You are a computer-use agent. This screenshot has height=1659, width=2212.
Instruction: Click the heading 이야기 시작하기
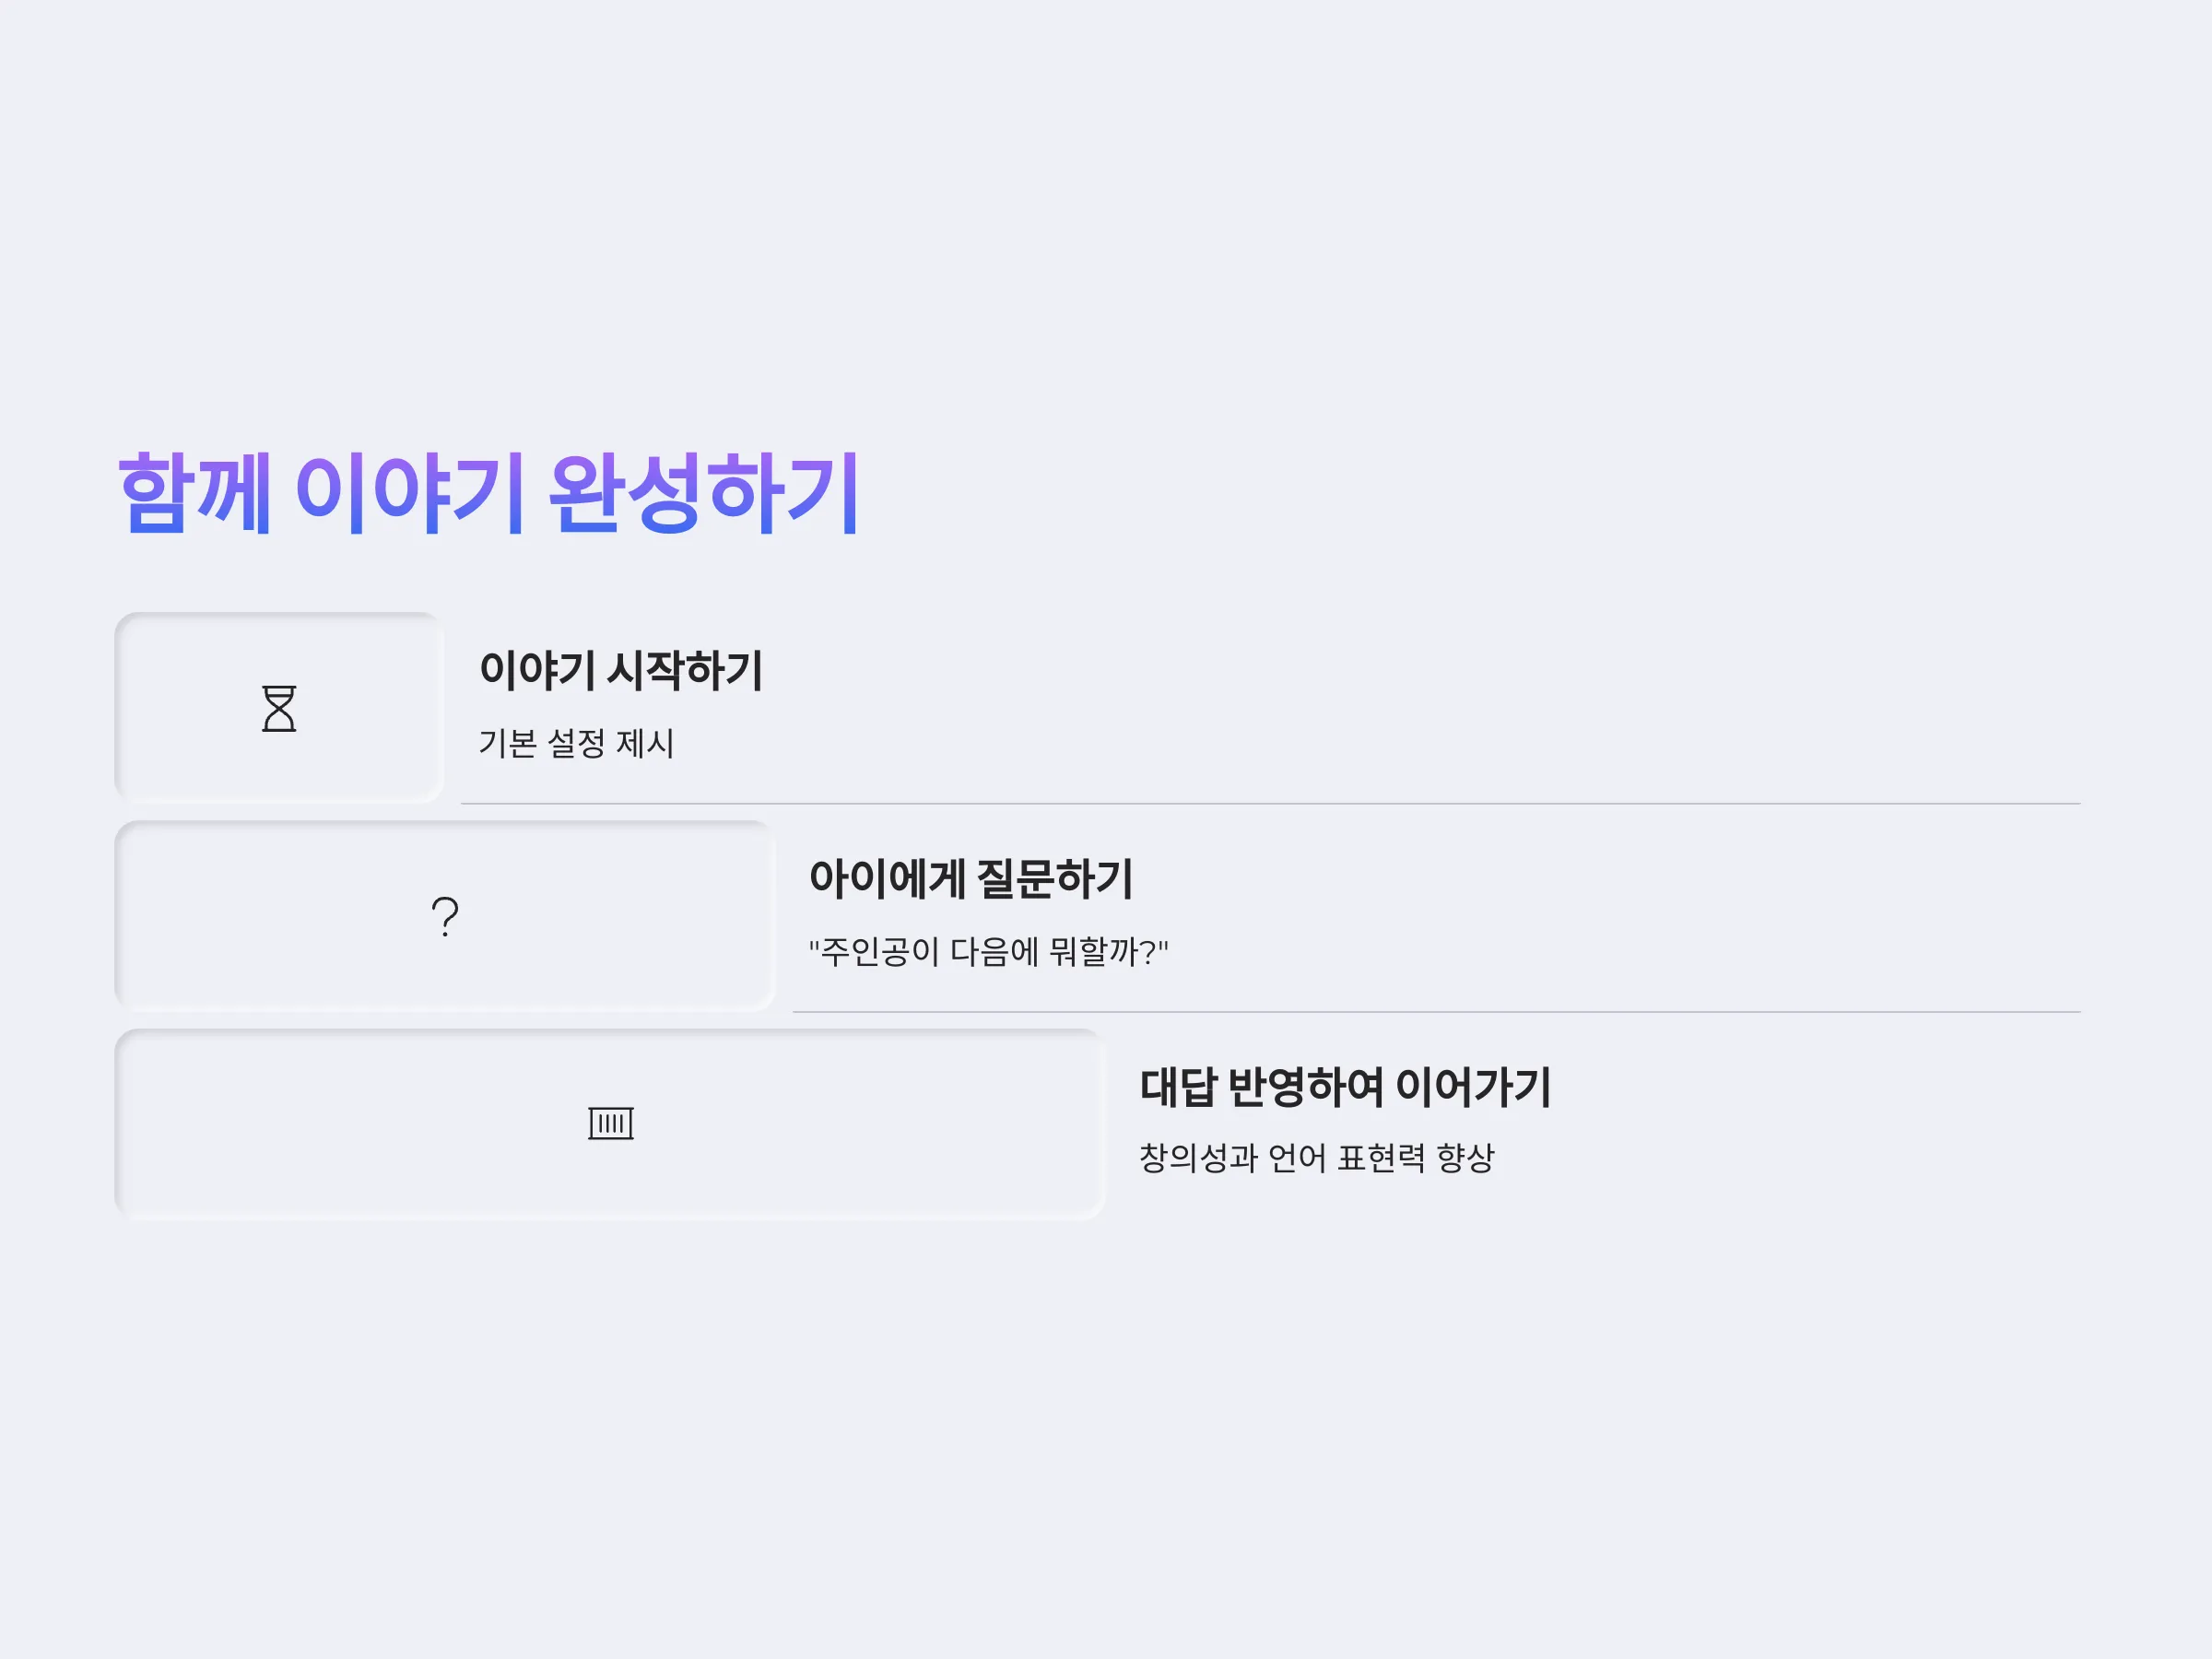(621, 670)
